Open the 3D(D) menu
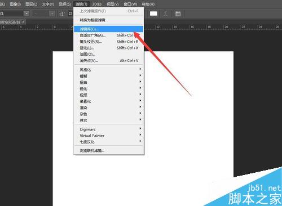 [x=97, y=4]
